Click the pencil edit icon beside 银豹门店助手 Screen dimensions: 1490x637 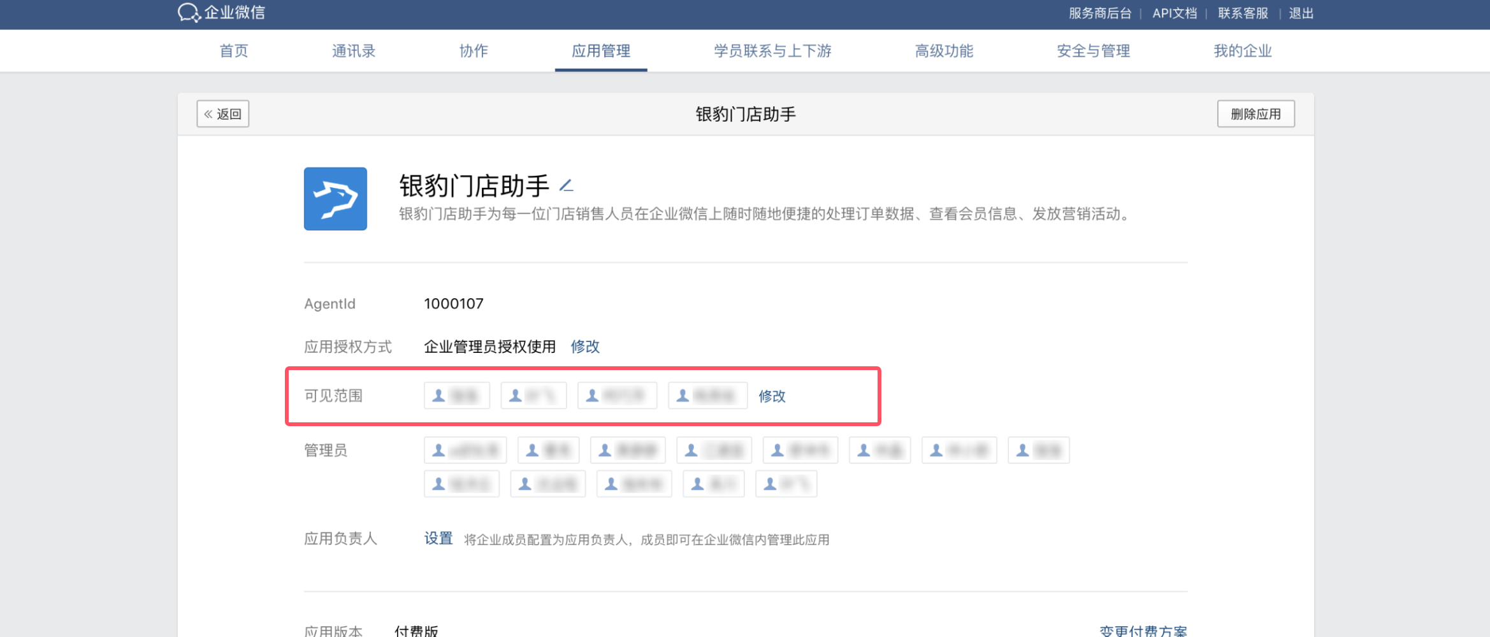pyautogui.click(x=567, y=185)
